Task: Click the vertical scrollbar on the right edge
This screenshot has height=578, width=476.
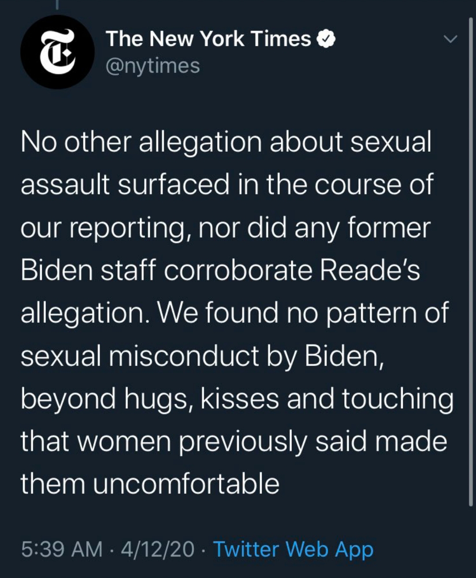Action: (471, 265)
